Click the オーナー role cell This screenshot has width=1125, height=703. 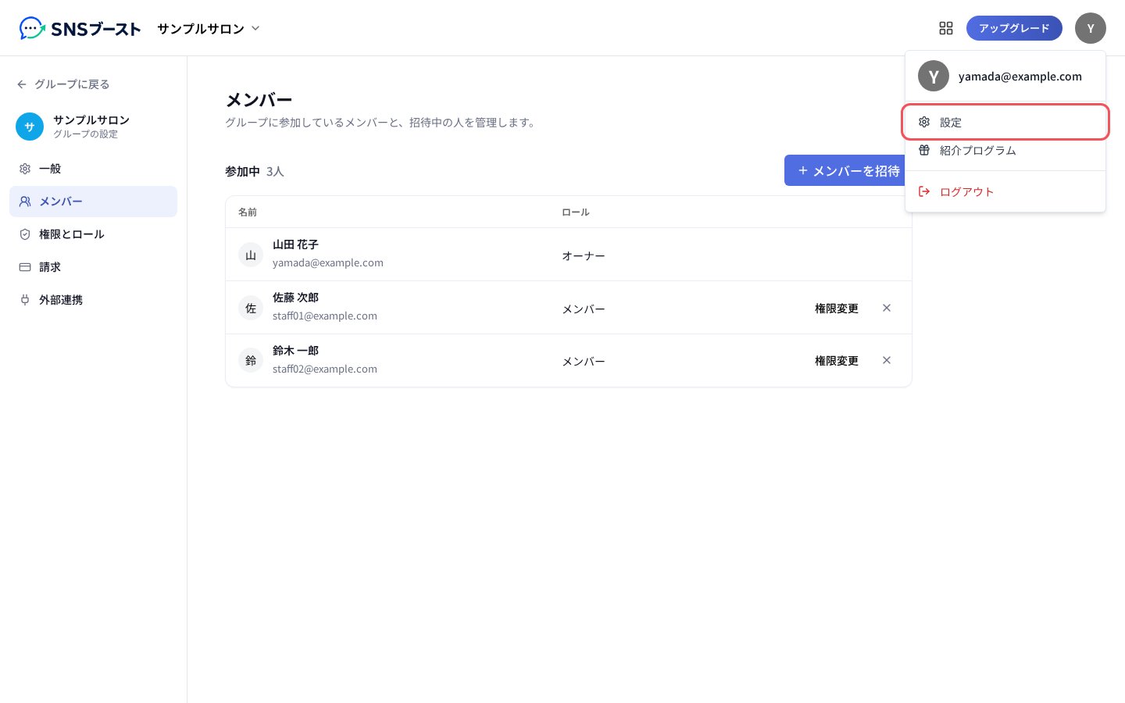[584, 255]
